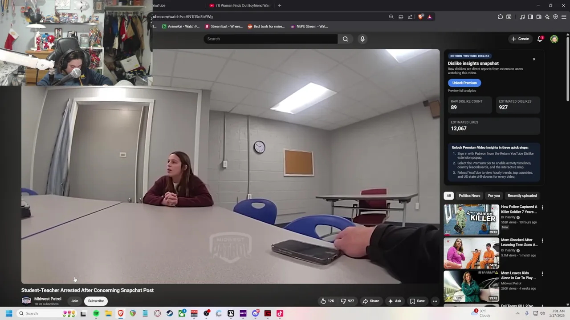The height and width of the screenshot is (320, 570).
Task: Open Steam from taskbar
Action: (170, 313)
